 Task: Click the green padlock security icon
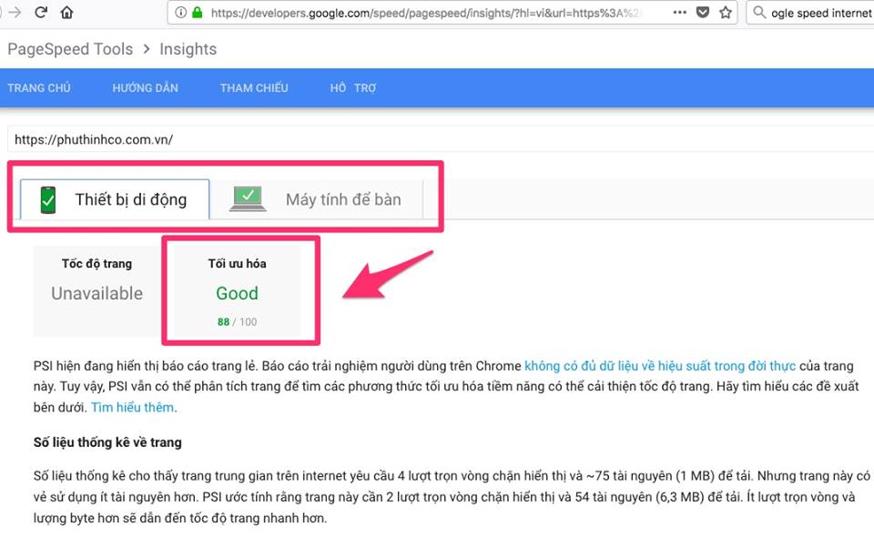click(x=198, y=12)
